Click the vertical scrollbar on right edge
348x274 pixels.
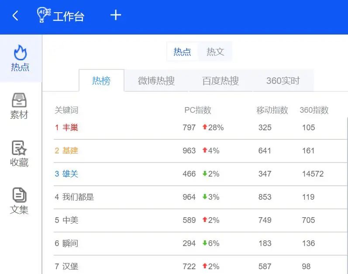347,195
